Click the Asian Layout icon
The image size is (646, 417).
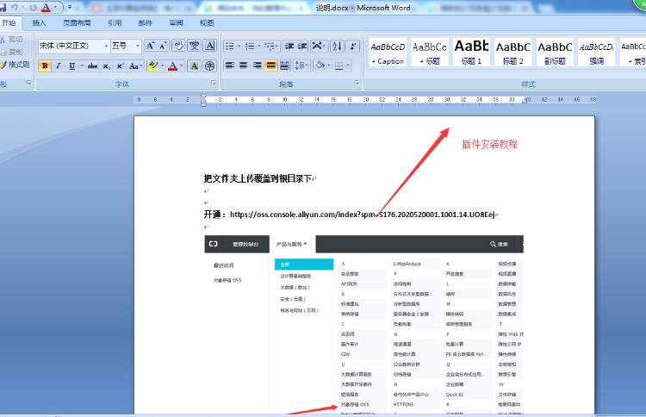pos(317,46)
